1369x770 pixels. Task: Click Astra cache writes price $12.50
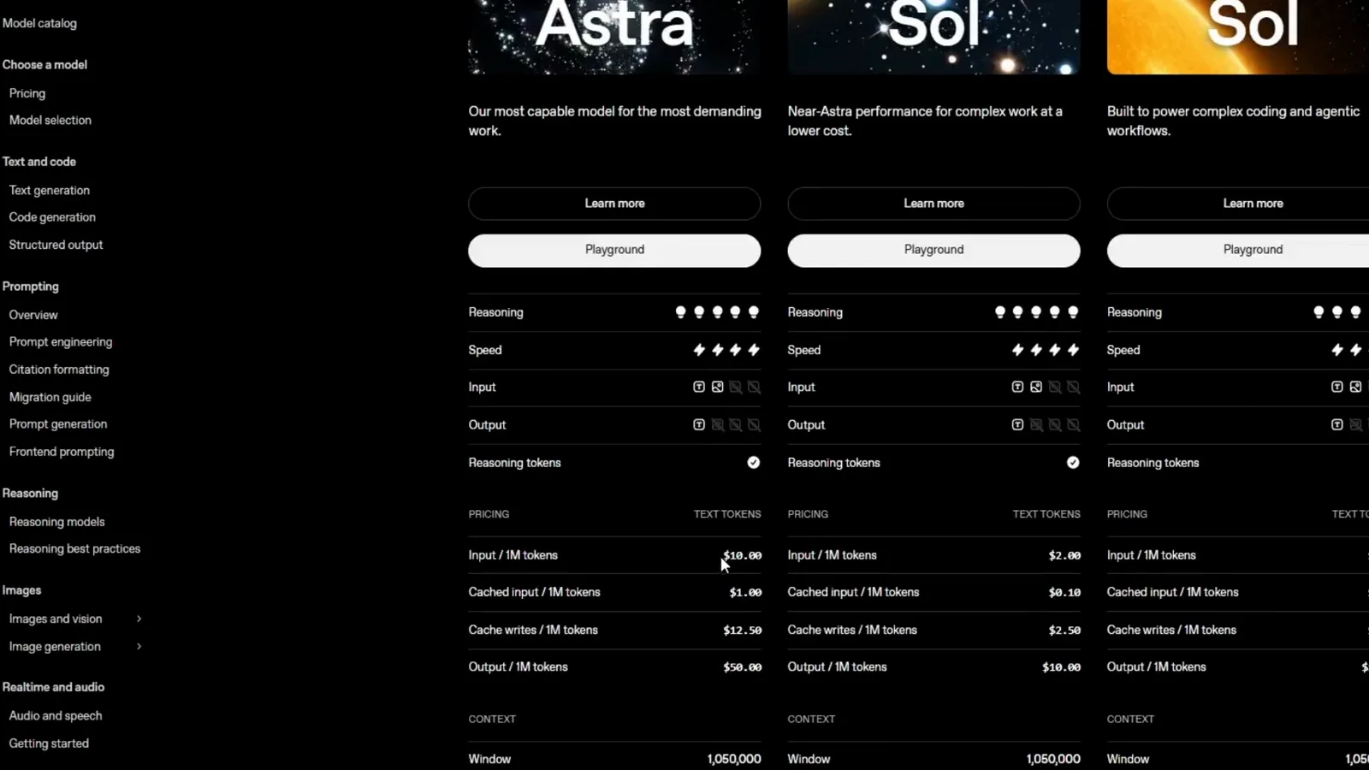click(742, 630)
